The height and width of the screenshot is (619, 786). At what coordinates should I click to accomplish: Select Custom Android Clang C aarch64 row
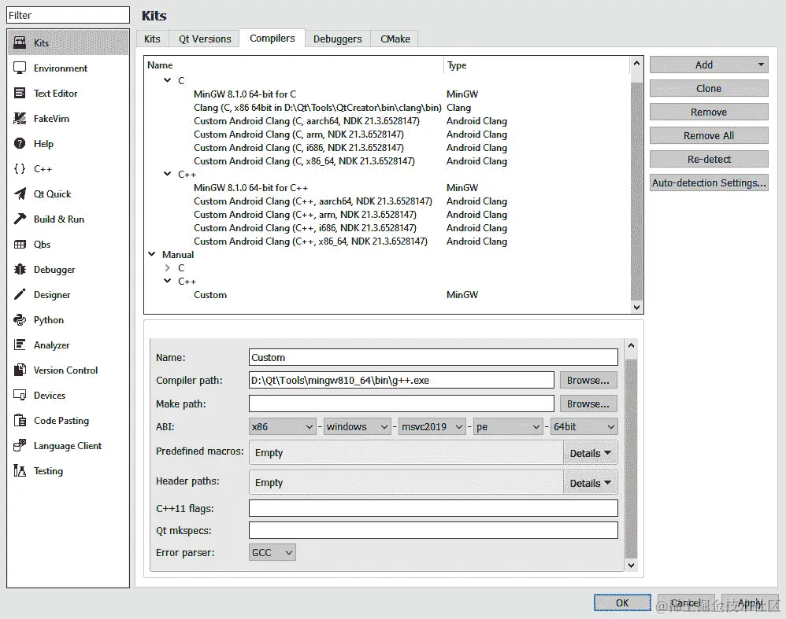tap(386, 120)
